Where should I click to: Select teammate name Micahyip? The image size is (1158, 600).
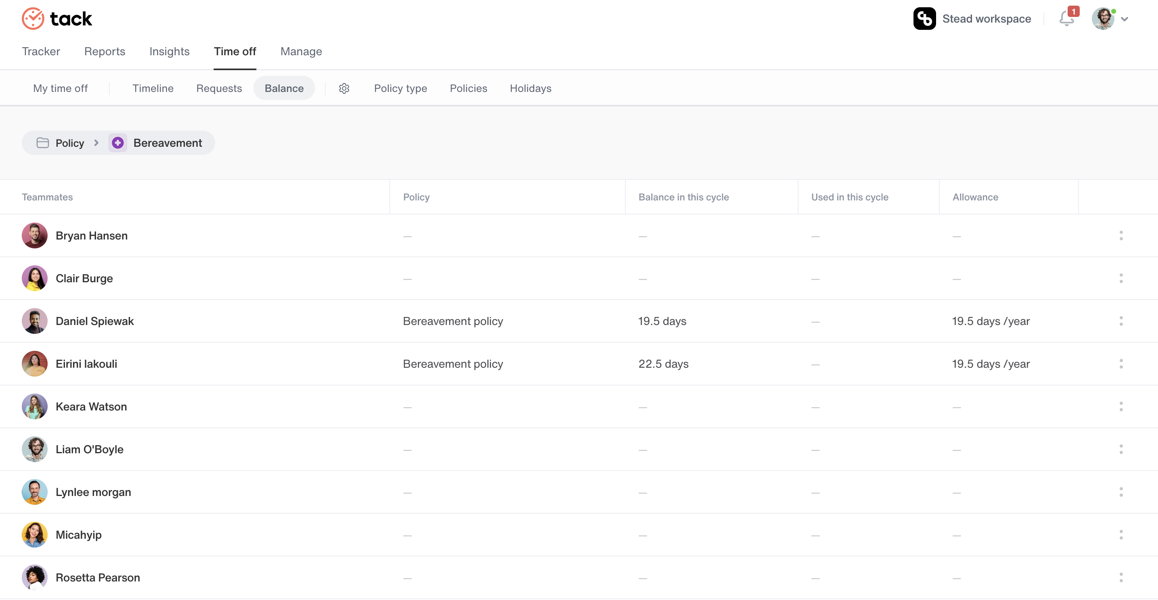coord(79,534)
